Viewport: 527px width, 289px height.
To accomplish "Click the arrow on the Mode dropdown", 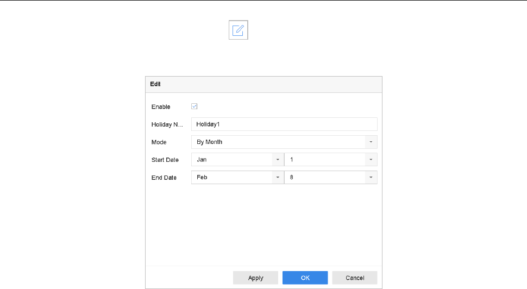I will (371, 142).
